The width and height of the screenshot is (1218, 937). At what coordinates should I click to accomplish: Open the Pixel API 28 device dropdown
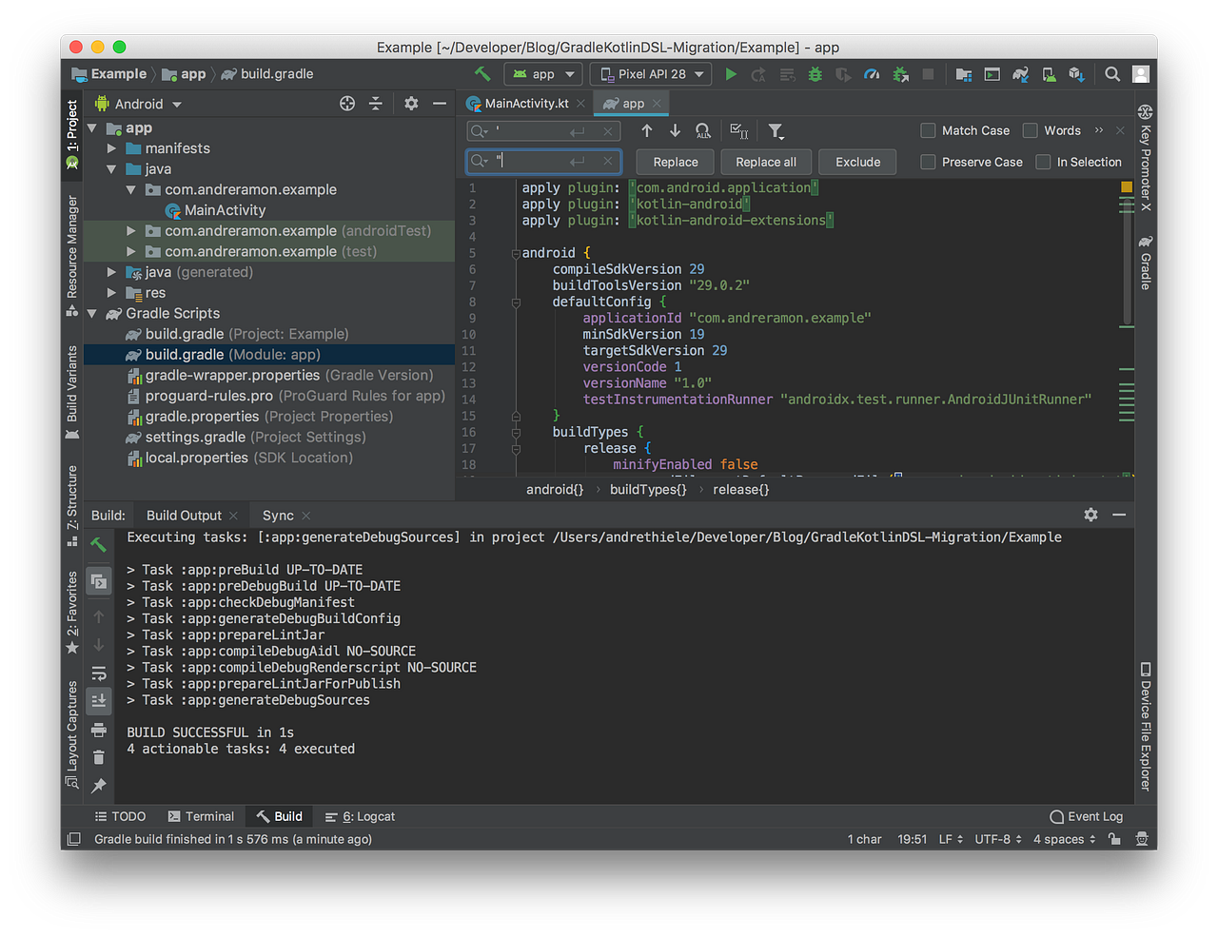652,74
